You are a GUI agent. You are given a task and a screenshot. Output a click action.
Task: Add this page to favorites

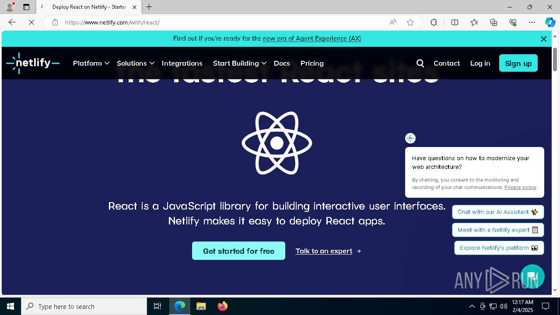(x=410, y=22)
